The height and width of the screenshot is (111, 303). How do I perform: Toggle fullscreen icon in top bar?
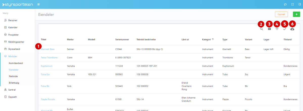[x=292, y=4]
